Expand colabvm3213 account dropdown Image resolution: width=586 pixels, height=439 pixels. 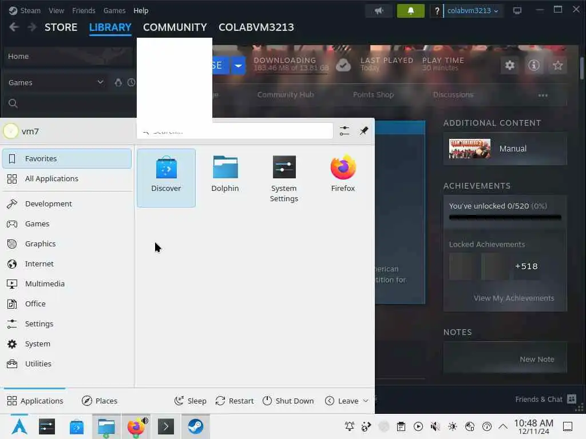(x=473, y=11)
